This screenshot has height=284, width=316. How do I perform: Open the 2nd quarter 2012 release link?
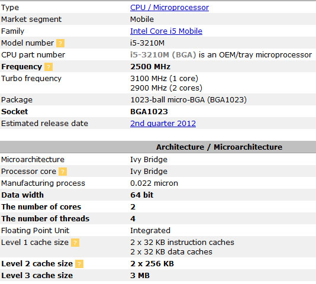[163, 123]
